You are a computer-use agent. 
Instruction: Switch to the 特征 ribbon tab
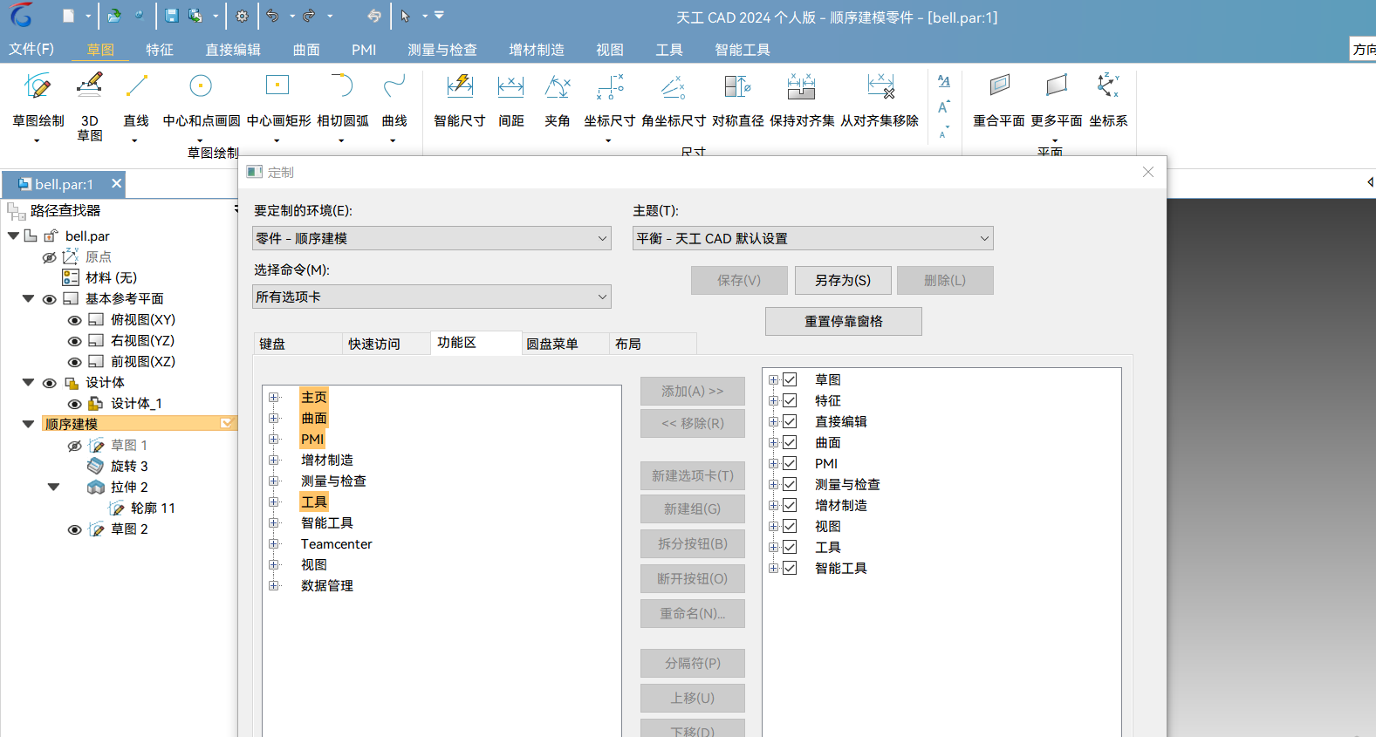click(x=160, y=50)
